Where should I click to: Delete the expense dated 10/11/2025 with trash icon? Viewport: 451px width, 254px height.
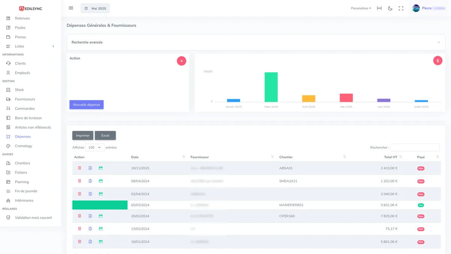coord(79,168)
